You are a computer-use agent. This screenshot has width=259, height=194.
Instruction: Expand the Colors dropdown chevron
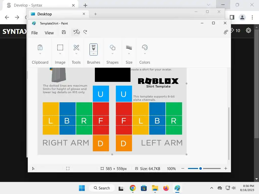(145, 54)
